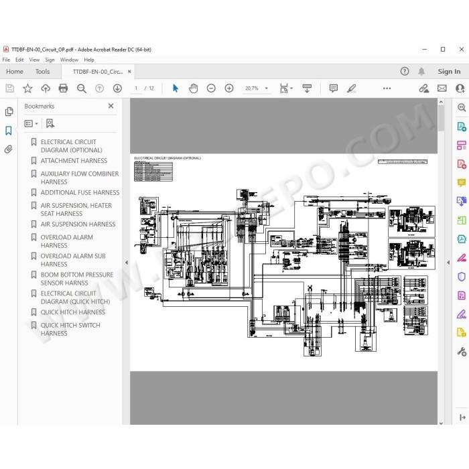Go to next page arrow
Viewport: 469px width, 469px height.
click(x=117, y=88)
